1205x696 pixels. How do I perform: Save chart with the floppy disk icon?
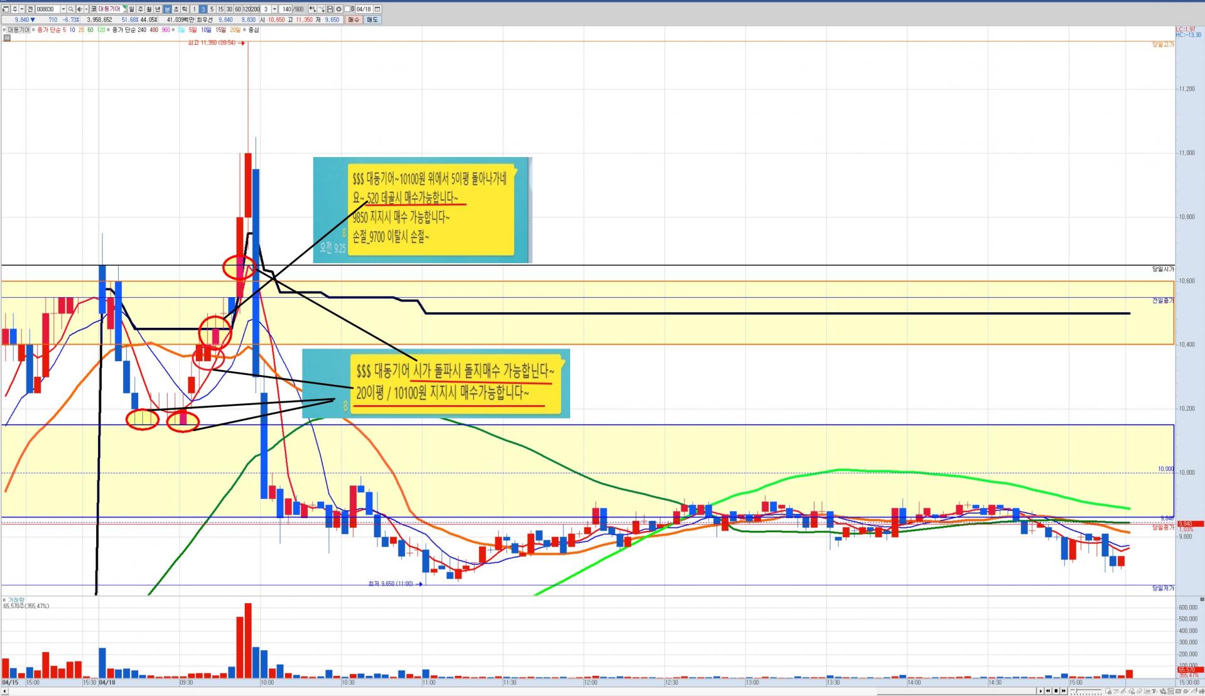pos(330,9)
